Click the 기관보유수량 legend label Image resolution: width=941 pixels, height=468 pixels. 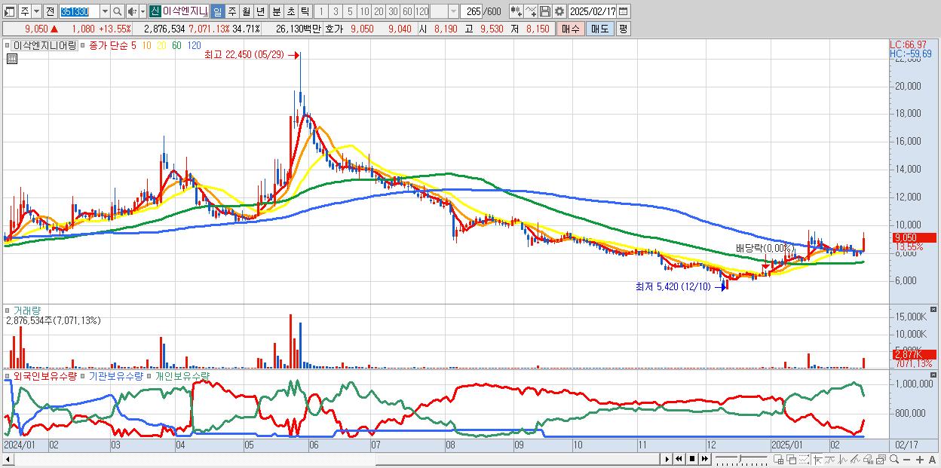pos(116,375)
